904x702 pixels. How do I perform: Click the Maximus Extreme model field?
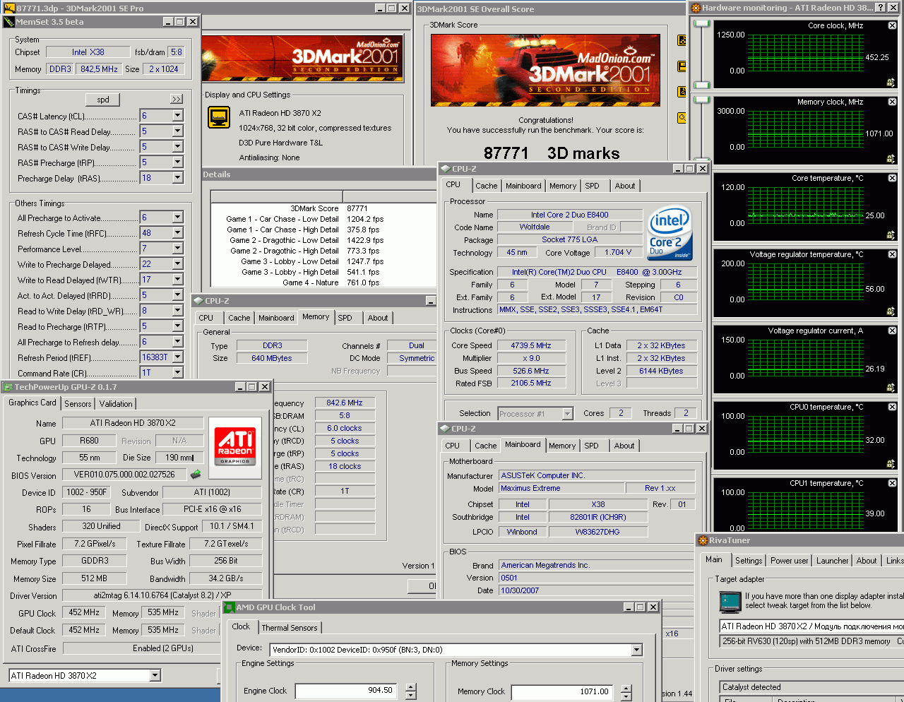(x=561, y=488)
